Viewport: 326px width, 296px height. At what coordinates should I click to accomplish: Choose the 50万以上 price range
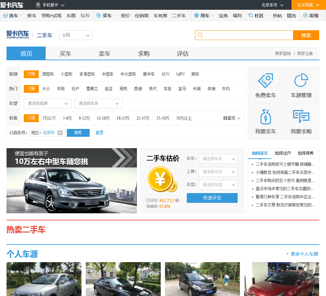tap(184, 118)
